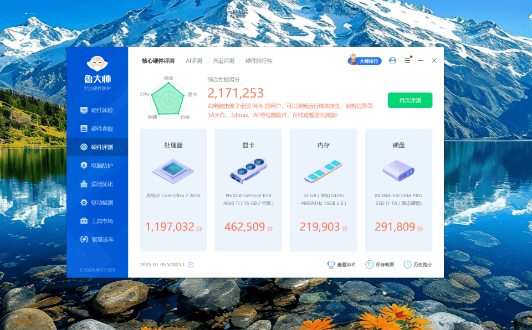The height and width of the screenshot is (330, 532).
Task: Click the 硬件体检 sidebar icon
Action: tap(84, 110)
